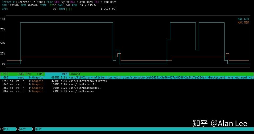
Task: Click the 371MB memory value
Action: coord(55,81)
